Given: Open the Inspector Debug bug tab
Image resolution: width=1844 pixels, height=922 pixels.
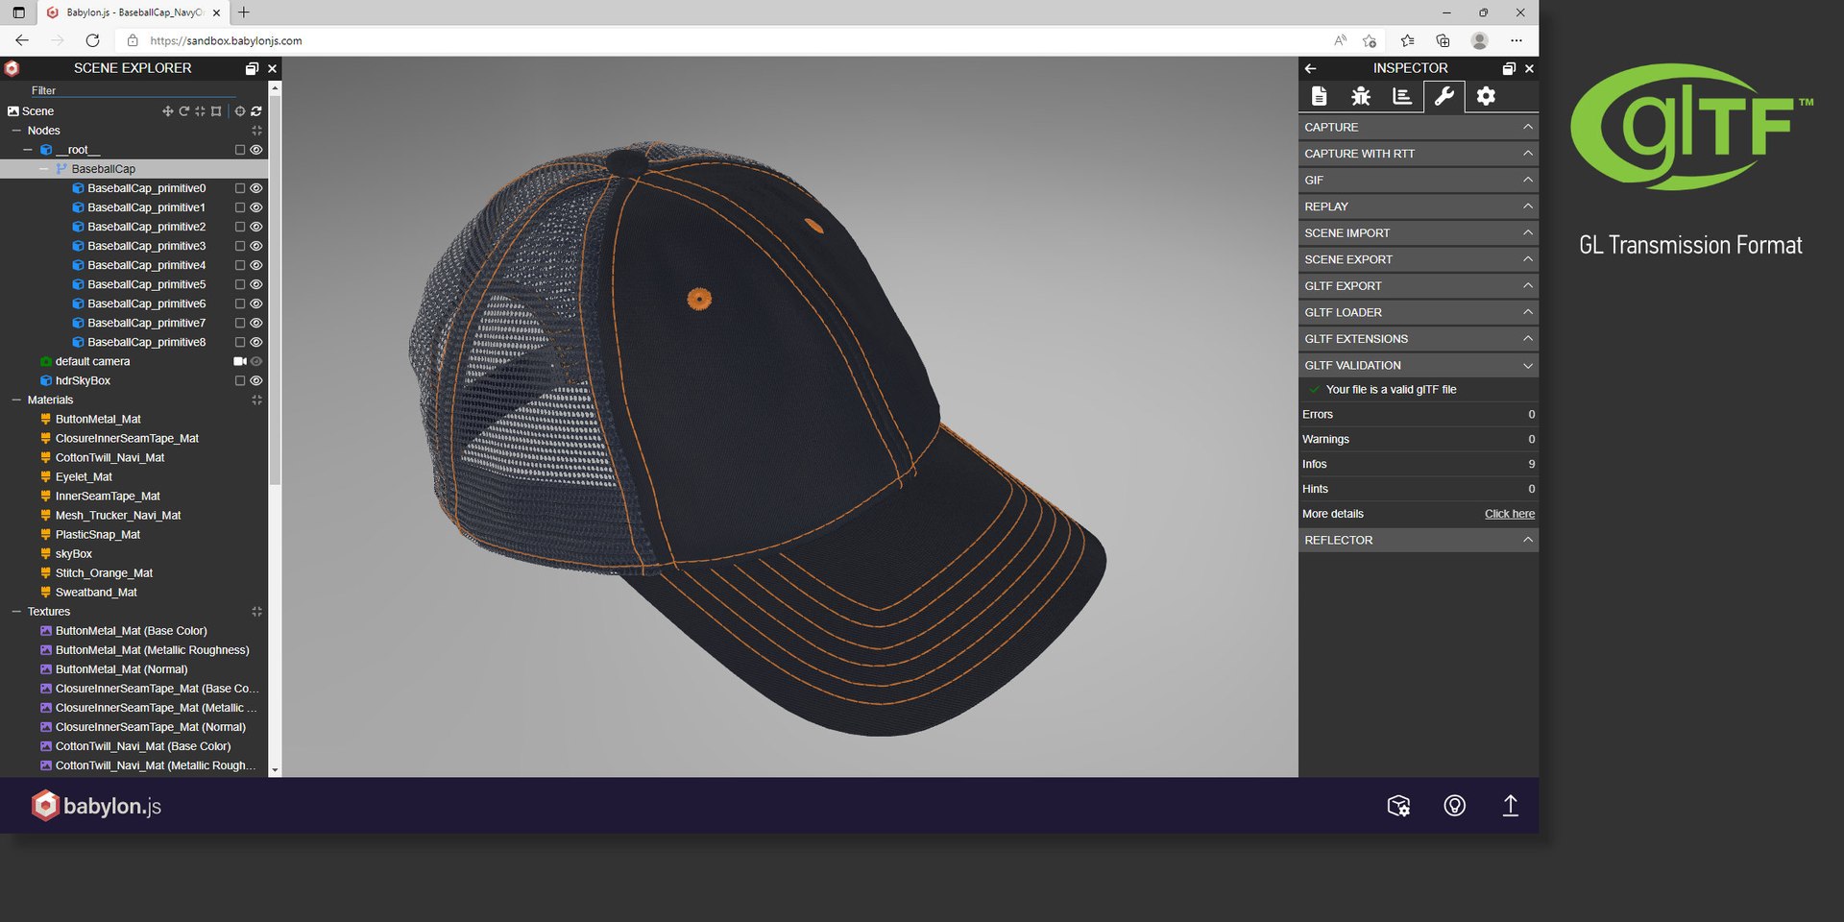Looking at the screenshot, I should pyautogui.click(x=1361, y=96).
